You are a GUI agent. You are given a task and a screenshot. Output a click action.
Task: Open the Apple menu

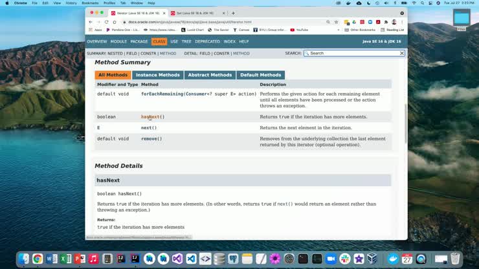click(x=7, y=3)
